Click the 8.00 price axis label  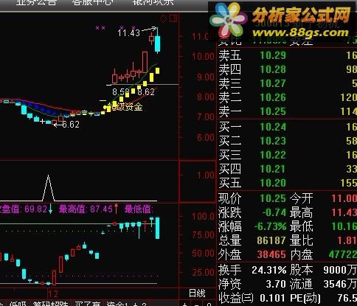pos(206,97)
